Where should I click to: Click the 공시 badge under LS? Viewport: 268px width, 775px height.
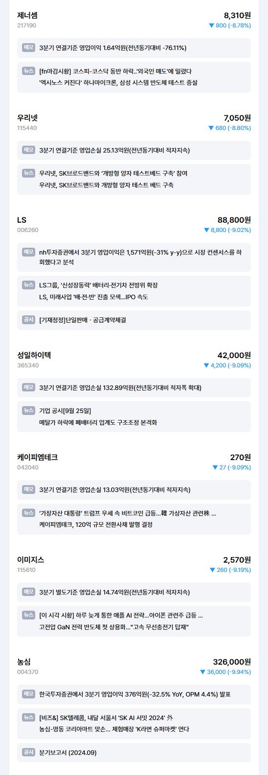pyautogui.click(x=28, y=320)
